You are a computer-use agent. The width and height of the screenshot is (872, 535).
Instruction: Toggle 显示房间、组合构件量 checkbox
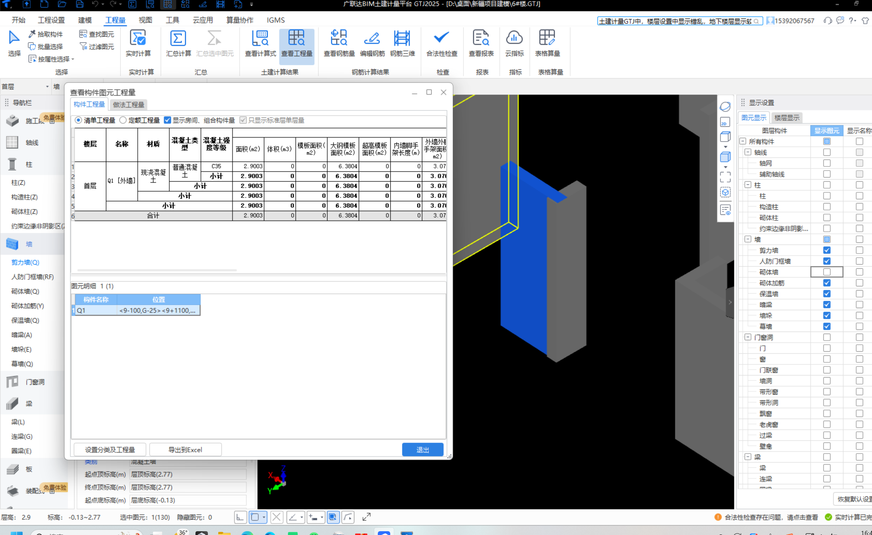(167, 120)
